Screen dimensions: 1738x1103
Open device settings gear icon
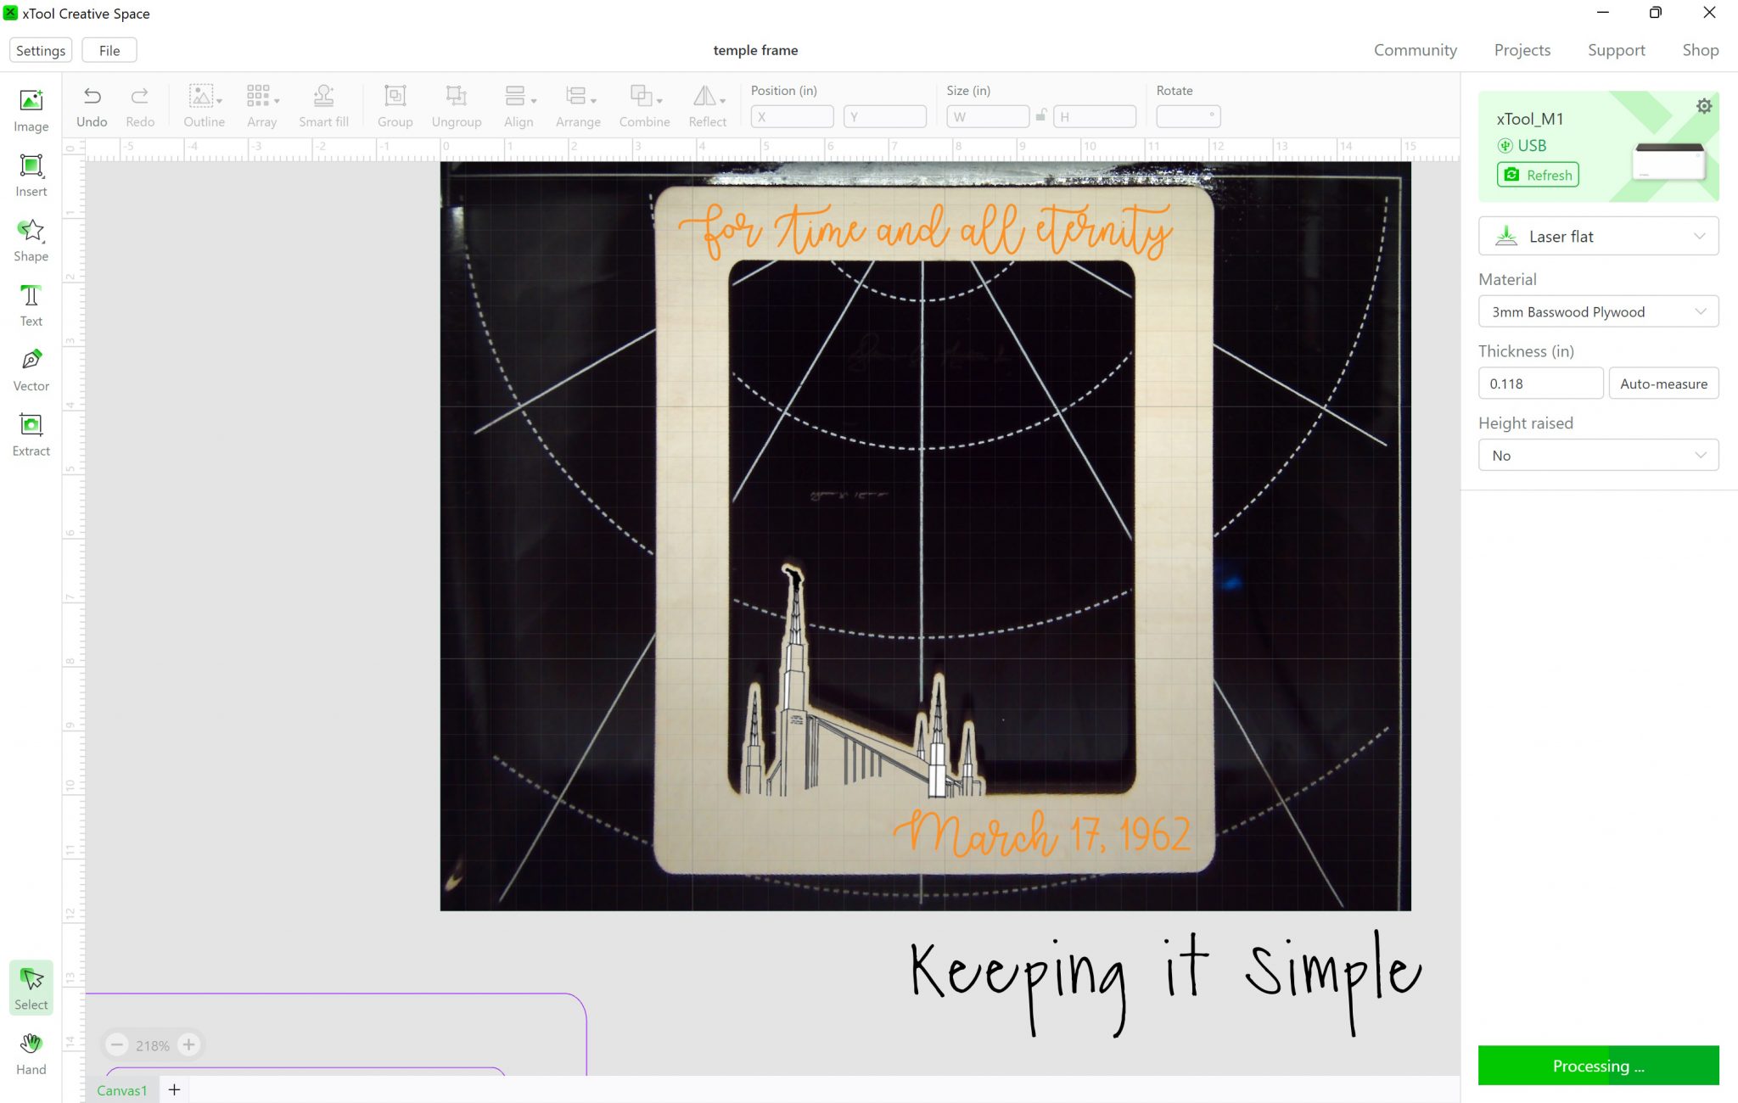[1703, 106]
